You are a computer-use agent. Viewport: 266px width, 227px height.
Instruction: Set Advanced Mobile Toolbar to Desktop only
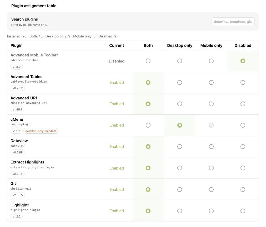(180, 61)
